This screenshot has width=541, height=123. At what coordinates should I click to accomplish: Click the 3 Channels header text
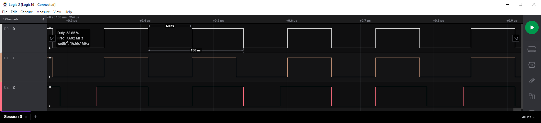pos(11,19)
